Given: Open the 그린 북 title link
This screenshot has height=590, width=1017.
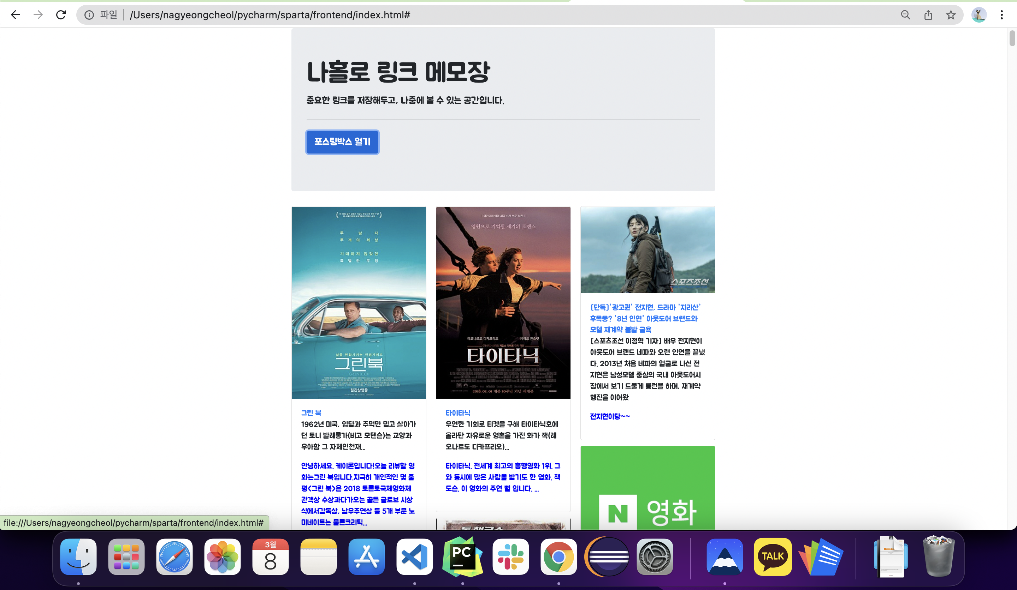Looking at the screenshot, I should click(x=311, y=413).
